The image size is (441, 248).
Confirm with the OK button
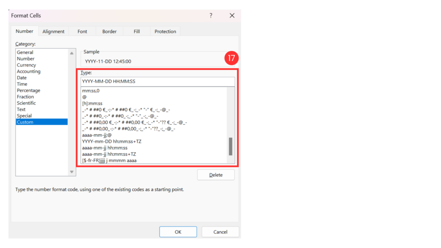click(178, 232)
